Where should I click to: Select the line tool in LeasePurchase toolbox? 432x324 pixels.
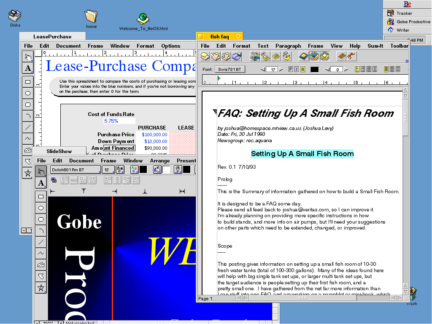(28, 127)
